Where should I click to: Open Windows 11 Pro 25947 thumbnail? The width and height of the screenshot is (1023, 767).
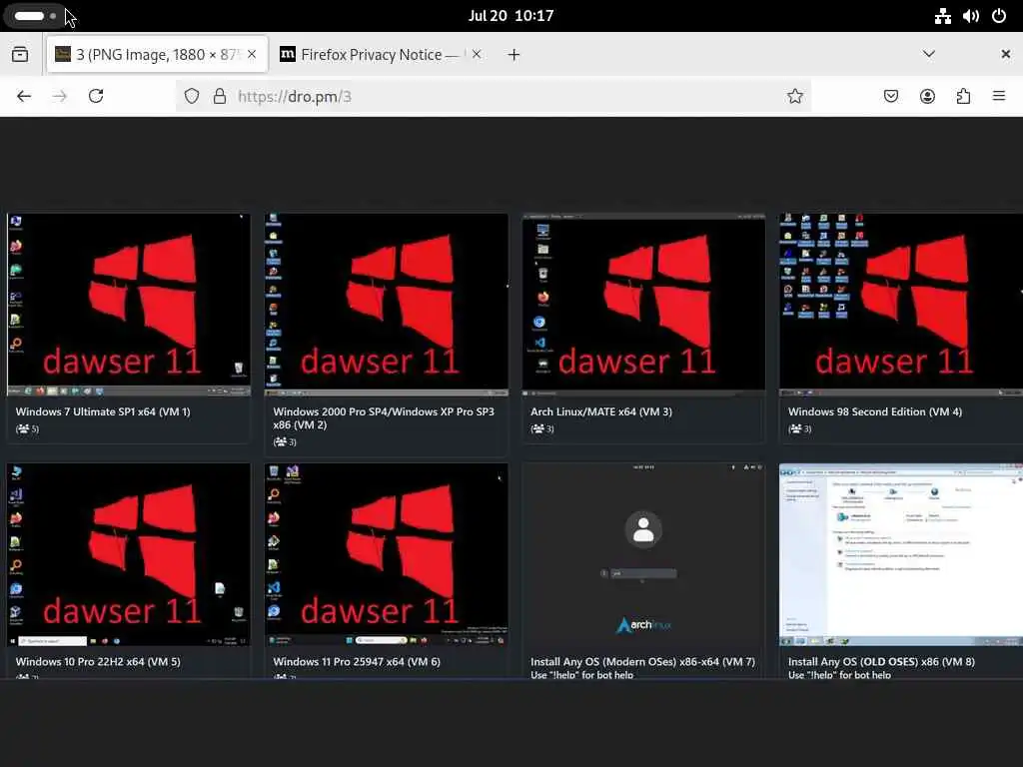[387, 555]
